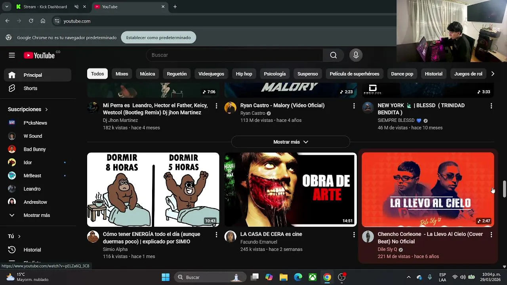Open Shorts in sidebar
The width and height of the screenshot is (507, 285).
[x=38, y=88]
